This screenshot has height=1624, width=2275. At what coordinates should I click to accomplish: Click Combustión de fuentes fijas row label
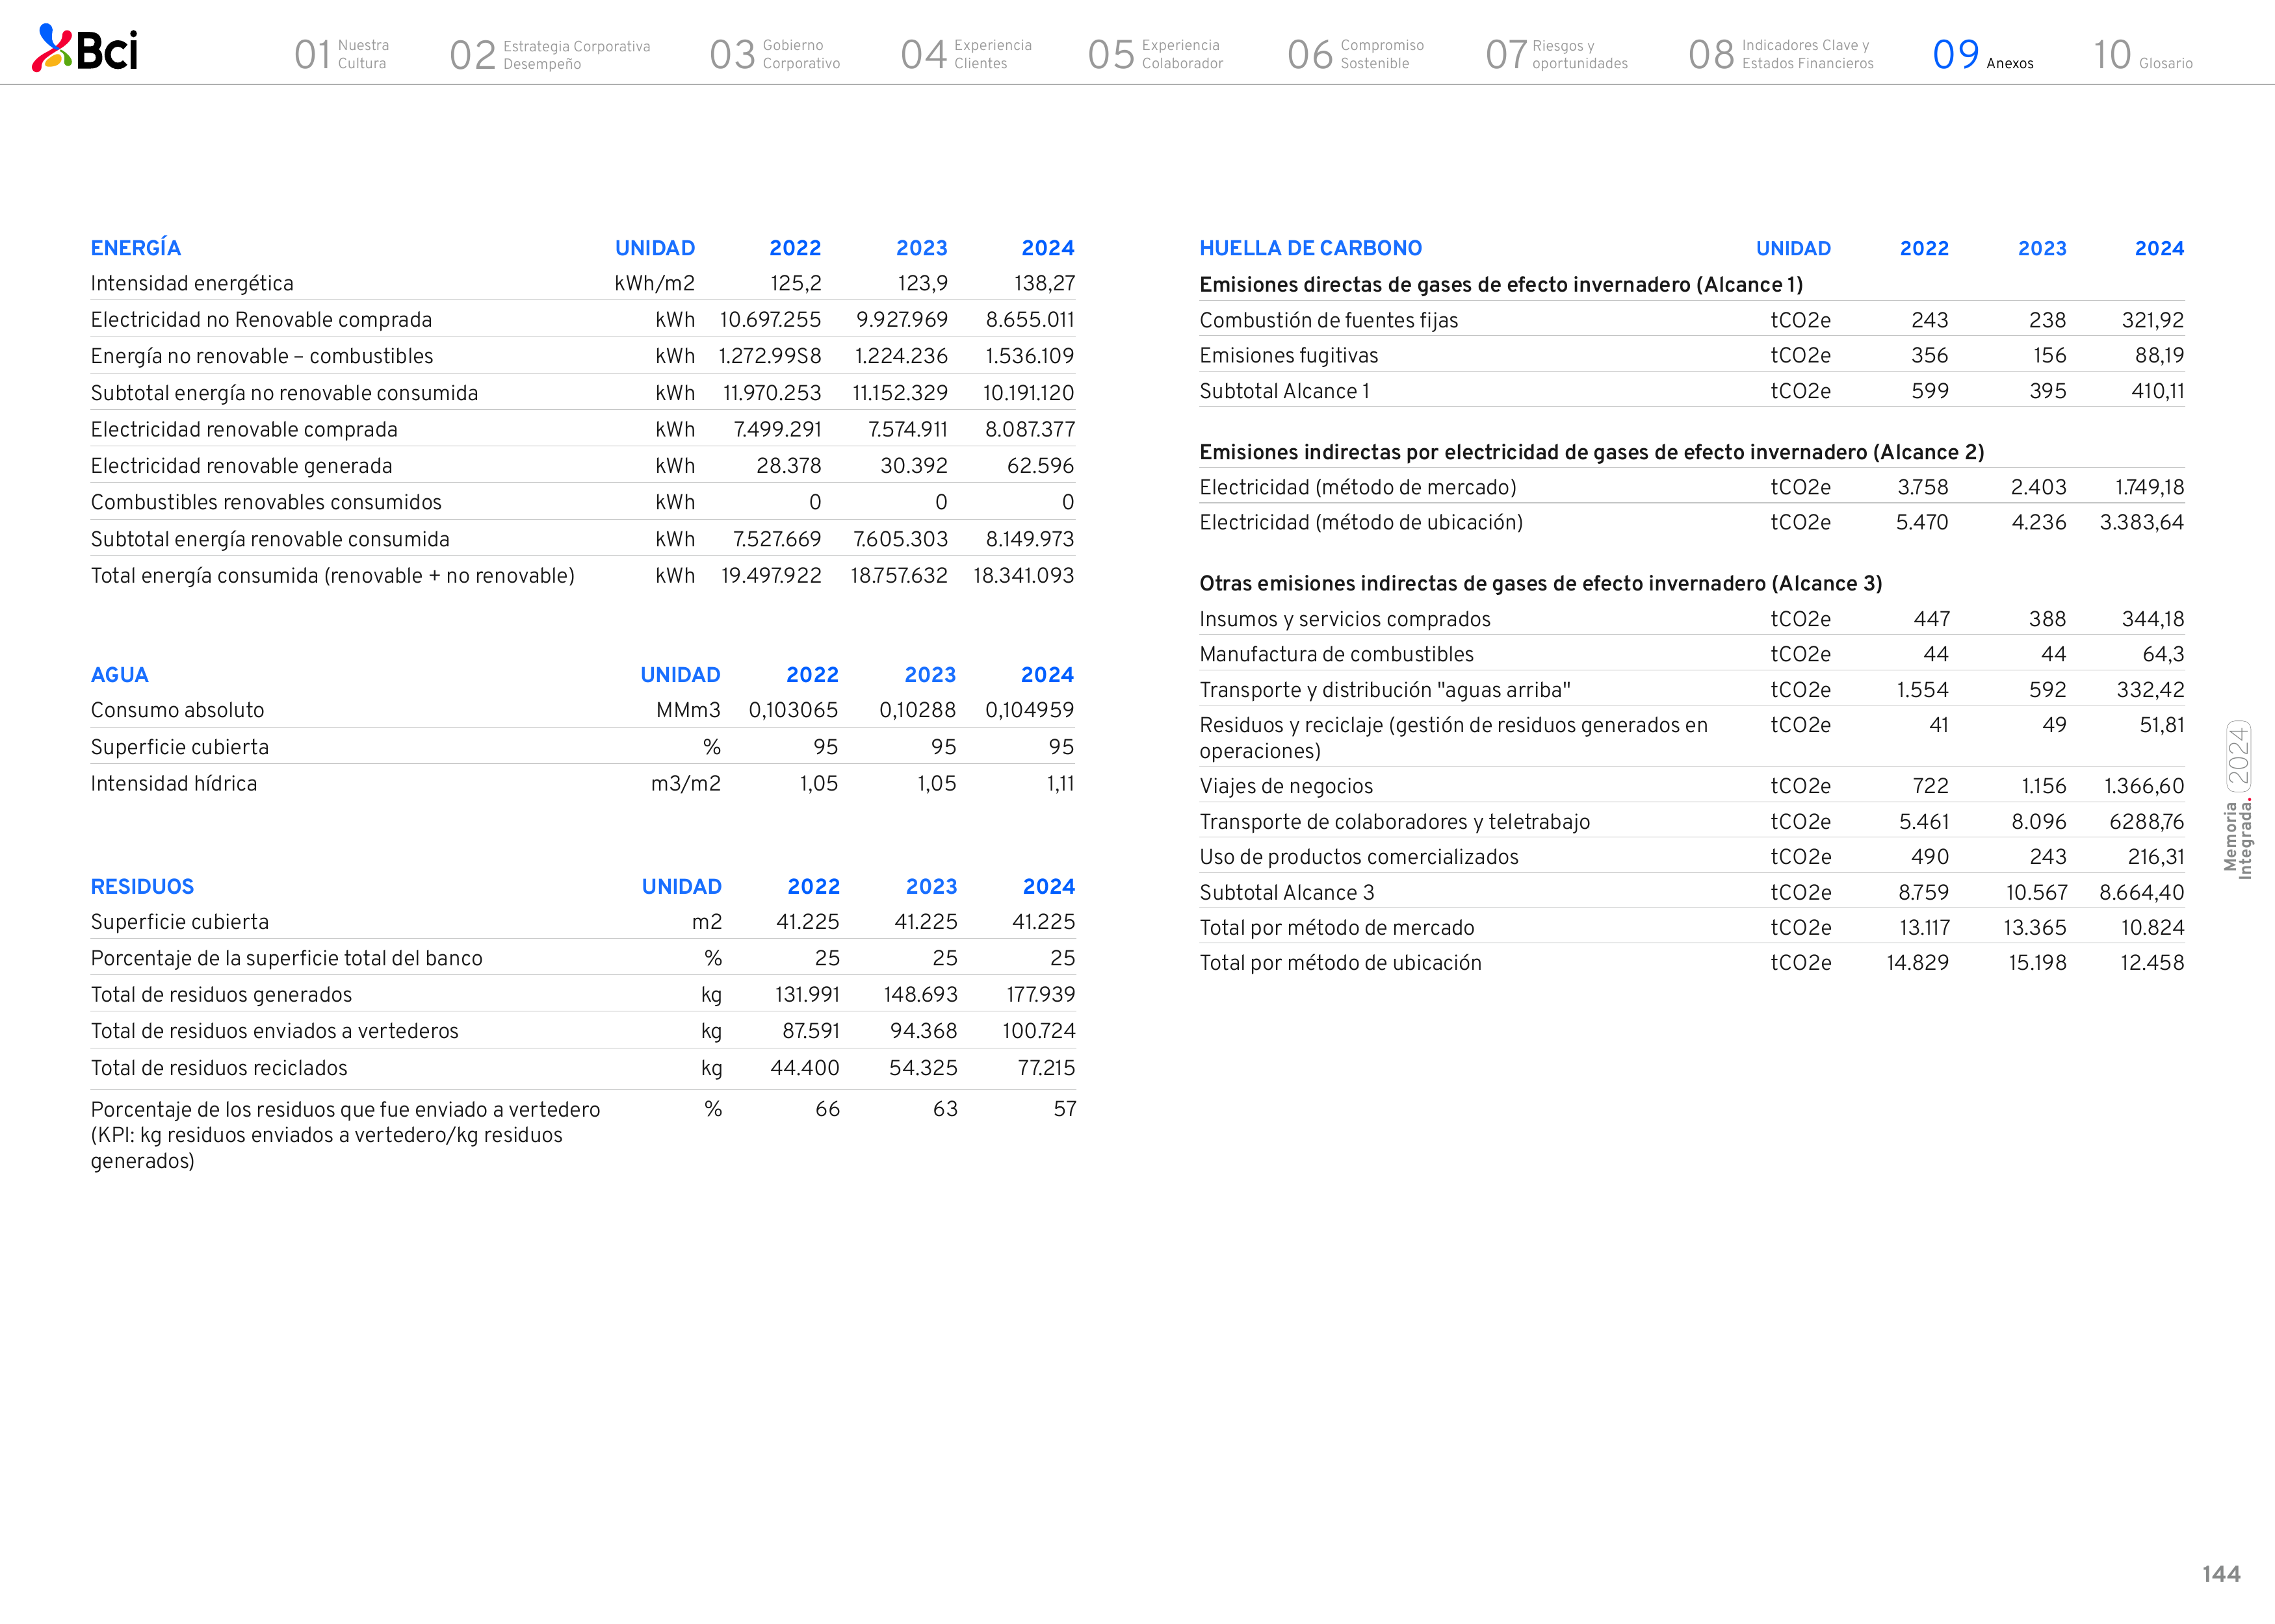pyautogui.click(x=1329, y=321)
